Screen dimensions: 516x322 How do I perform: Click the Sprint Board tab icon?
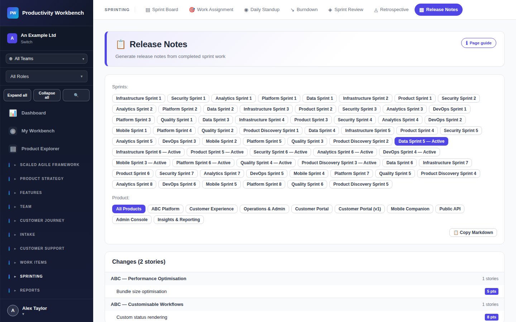tap(148, 10)
